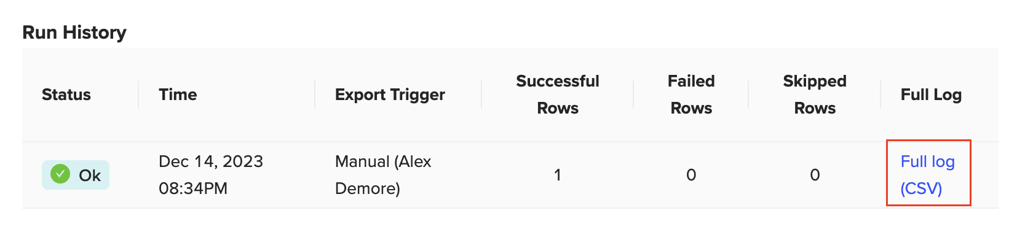The width and height of the screenshot is (1017, 248).
Task: Click the Run History heading
Action: pos(74,32)
